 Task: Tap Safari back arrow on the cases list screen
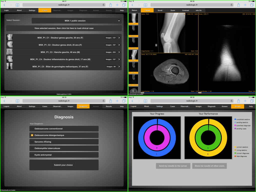click(4, 5)
